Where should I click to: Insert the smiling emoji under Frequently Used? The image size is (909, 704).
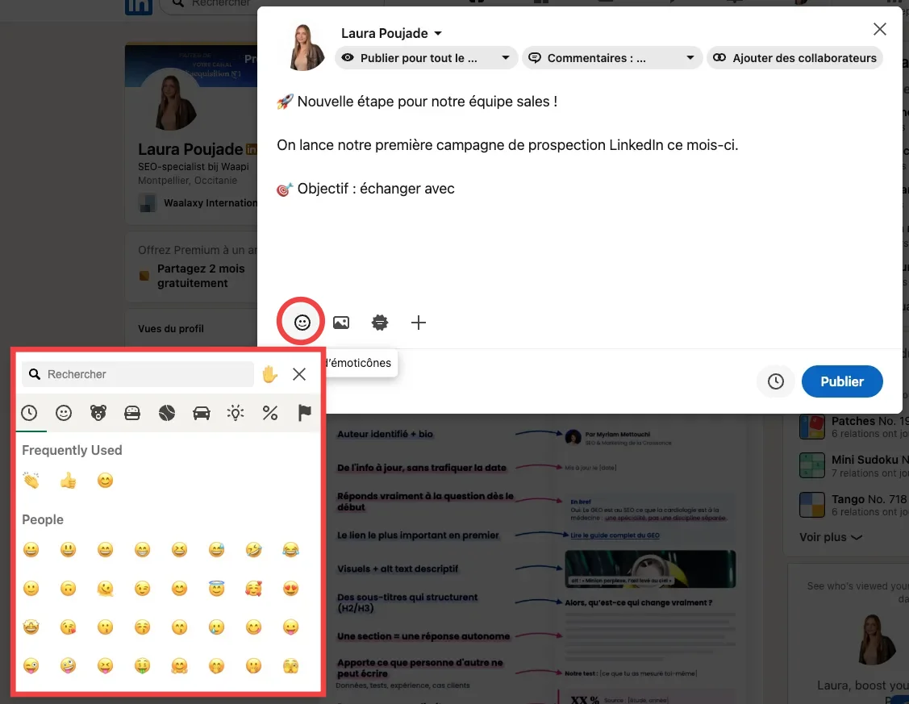coord(105,481)
